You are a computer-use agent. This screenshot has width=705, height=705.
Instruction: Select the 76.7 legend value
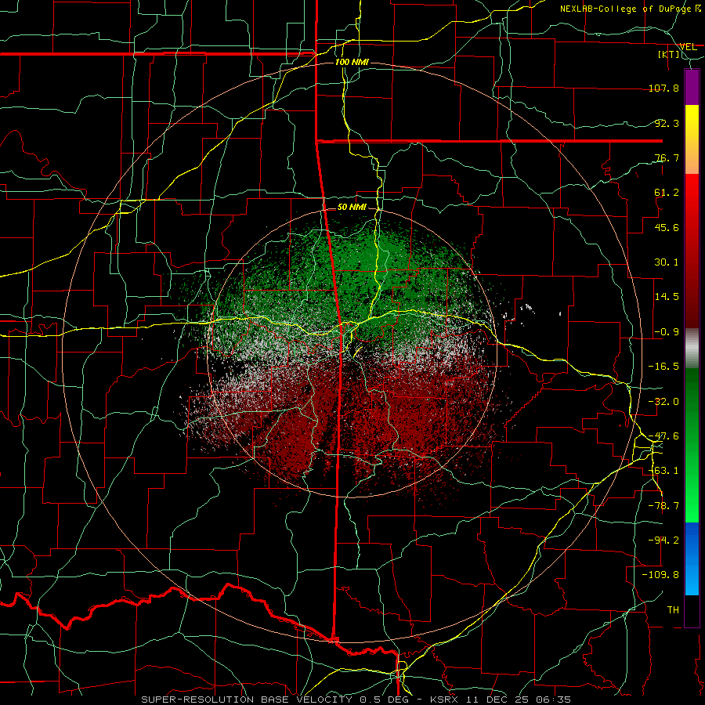tap(667, 157)
